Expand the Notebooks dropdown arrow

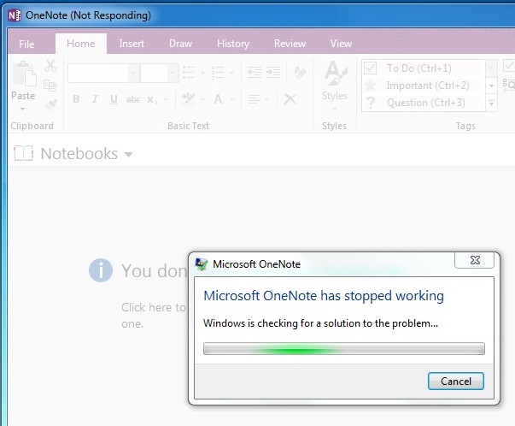tap(129, 154)
